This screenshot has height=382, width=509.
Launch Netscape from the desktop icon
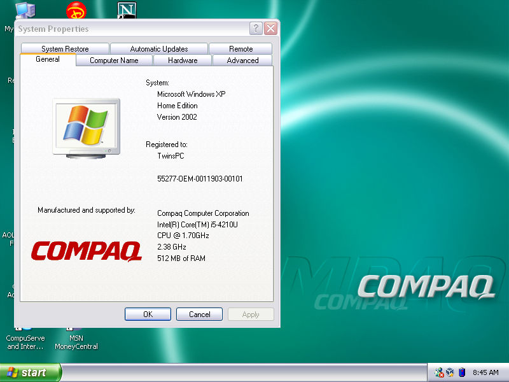click(x=127, y=10)
